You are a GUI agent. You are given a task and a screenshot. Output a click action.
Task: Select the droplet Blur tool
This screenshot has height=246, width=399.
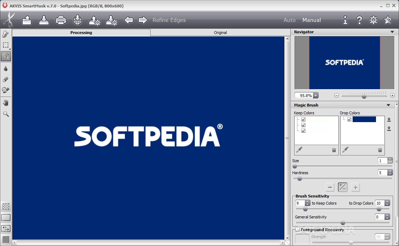pyautogui.click(x=6, y=68)
